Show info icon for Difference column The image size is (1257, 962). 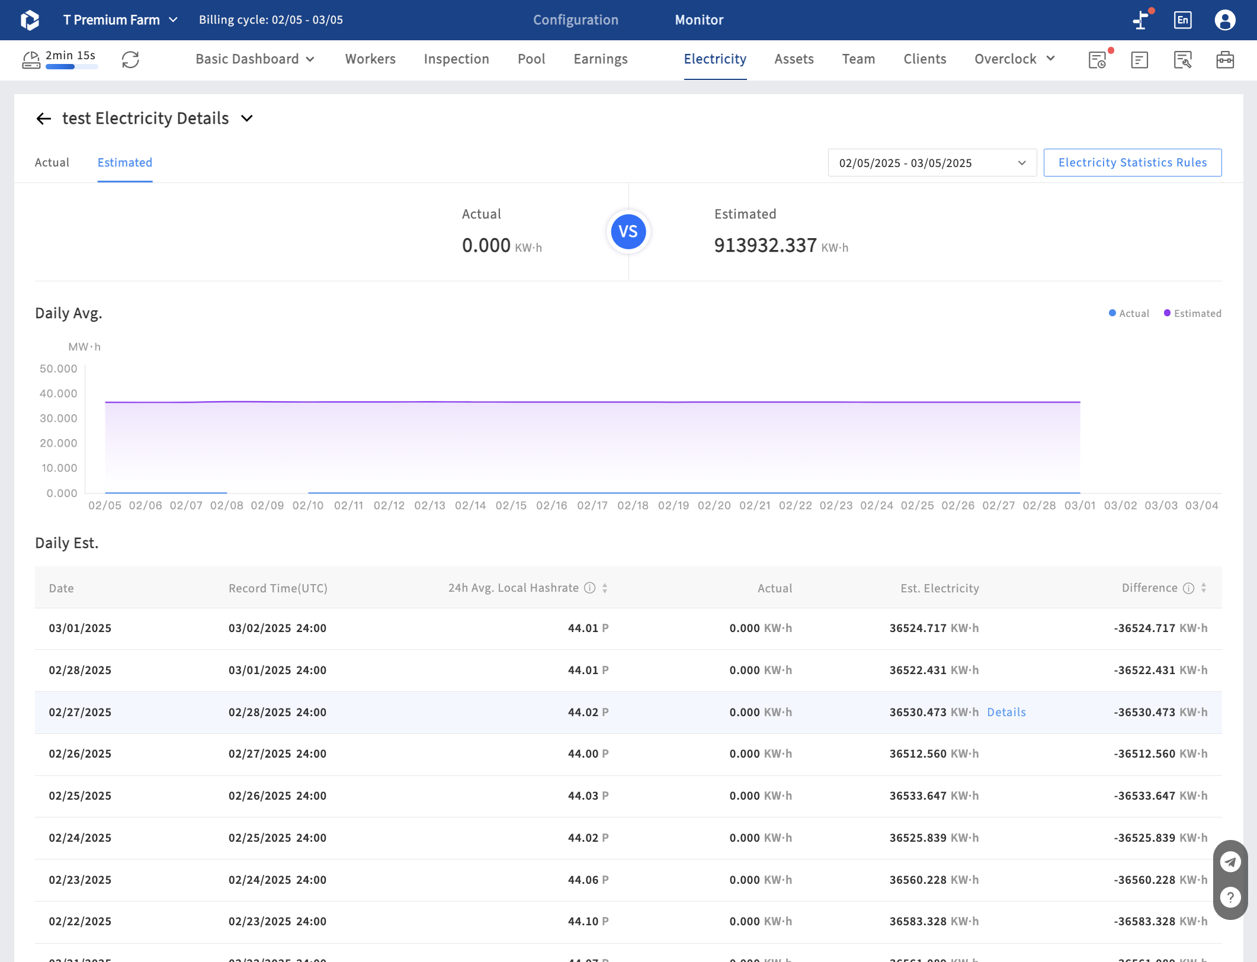(x=1189, y=588)
